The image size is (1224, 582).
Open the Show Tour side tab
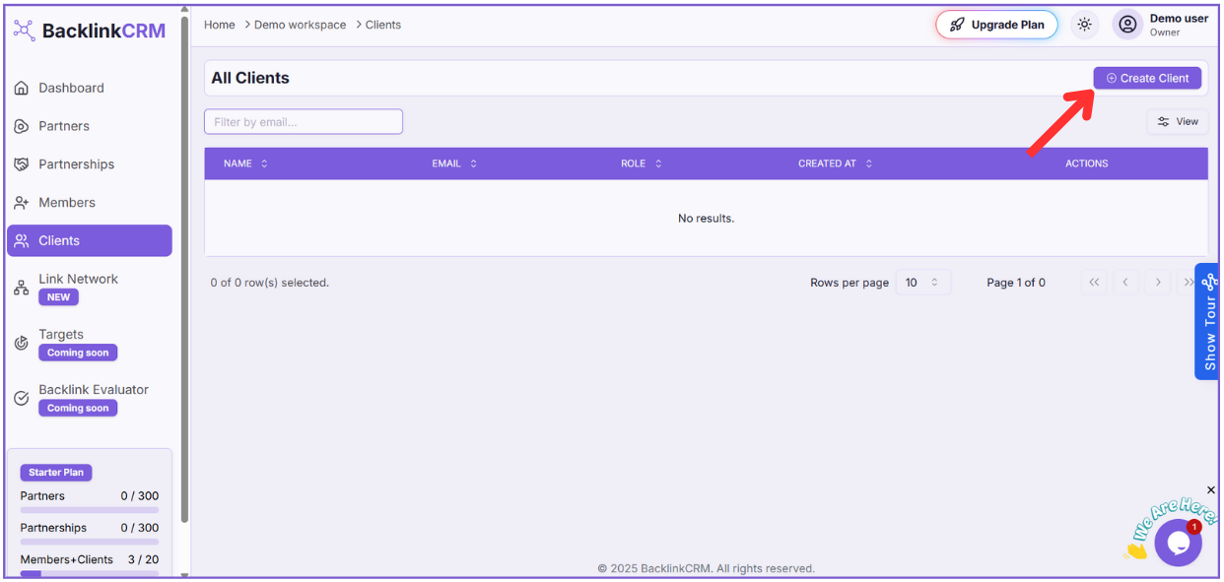tap(1209, 322)
